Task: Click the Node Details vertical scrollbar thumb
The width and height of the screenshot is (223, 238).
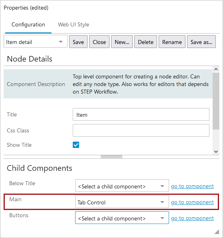Action: pos(216,101)
